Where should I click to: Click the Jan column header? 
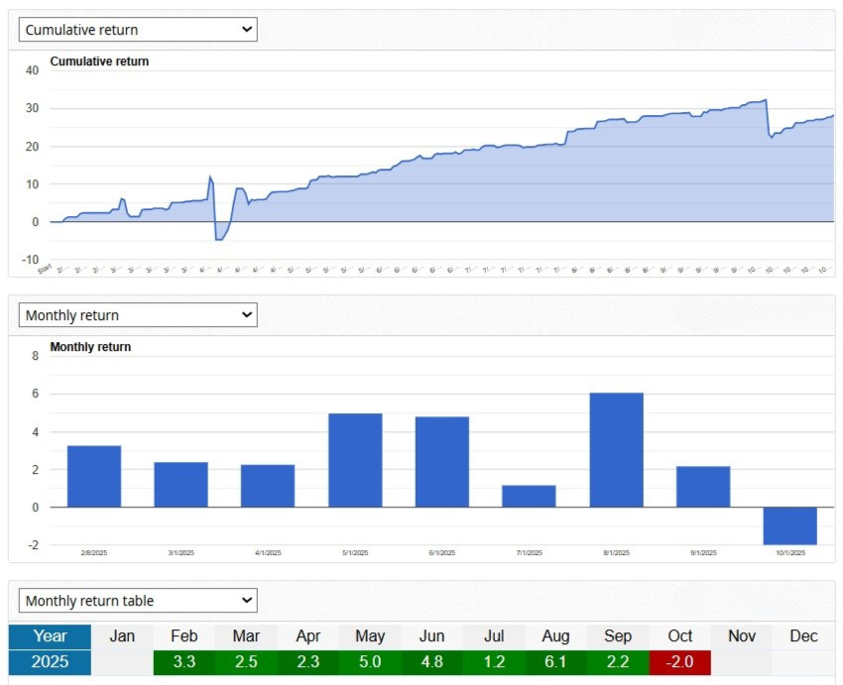(122, 636)
